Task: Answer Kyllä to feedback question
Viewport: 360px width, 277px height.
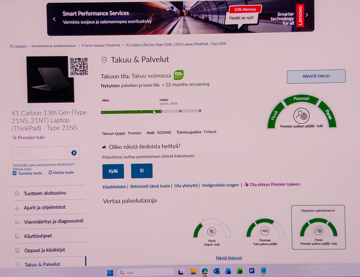Action: click(113, 171)
